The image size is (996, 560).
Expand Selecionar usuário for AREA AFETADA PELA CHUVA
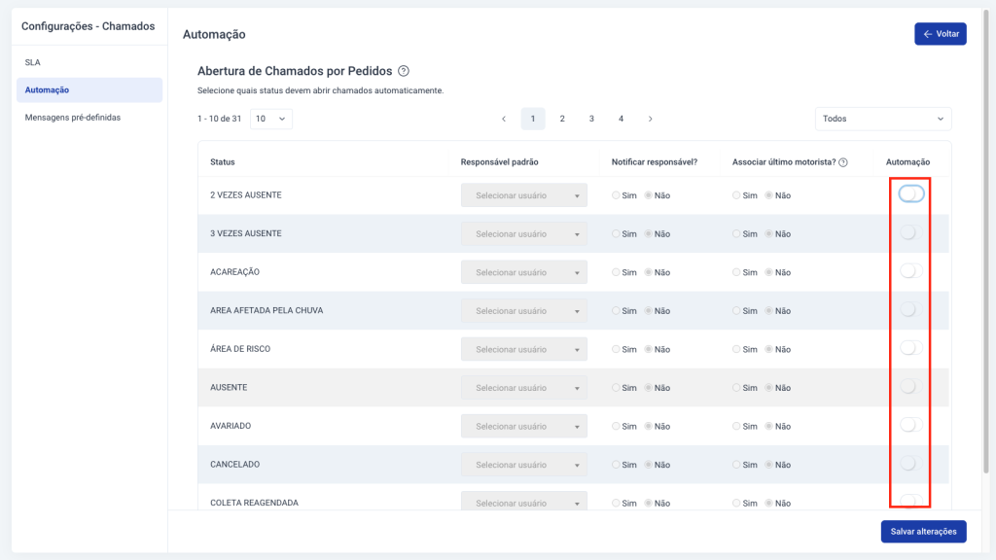[524, 311]
